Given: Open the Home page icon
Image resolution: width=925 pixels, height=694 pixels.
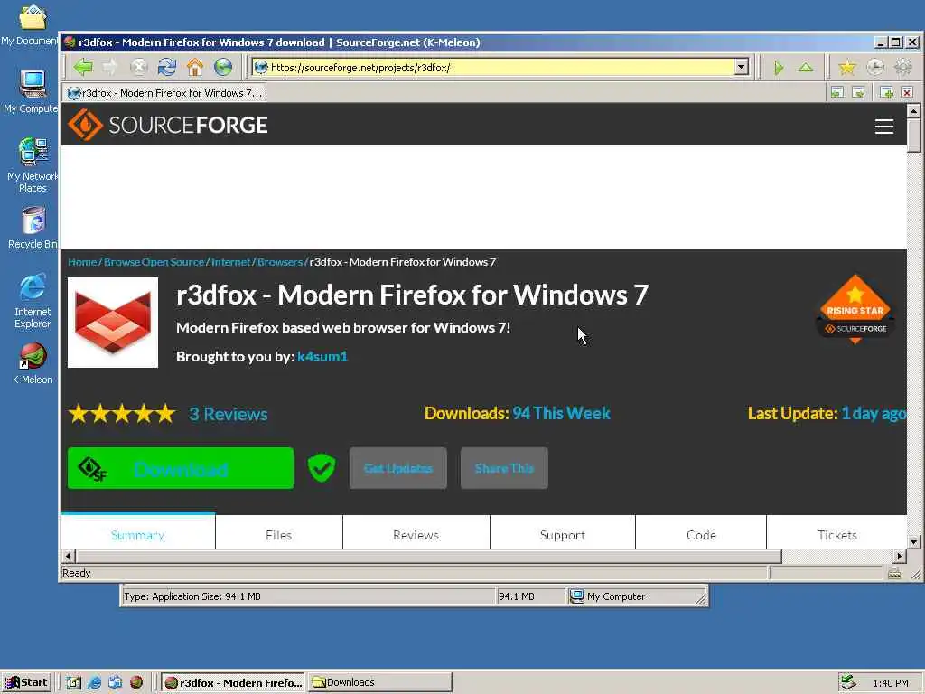Looking at the screenshot, I should point(195,67).
